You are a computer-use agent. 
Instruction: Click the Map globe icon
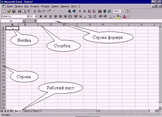tap(104, 11)
